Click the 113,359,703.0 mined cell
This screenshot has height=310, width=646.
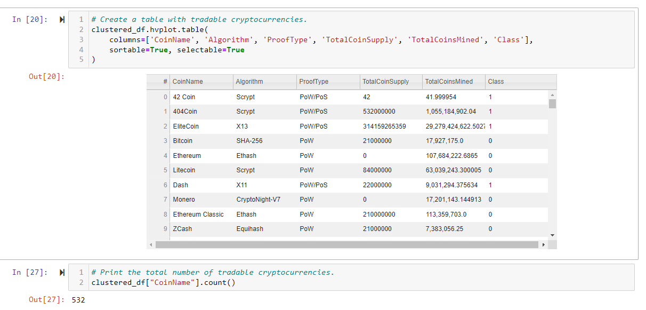pos(454,214)
